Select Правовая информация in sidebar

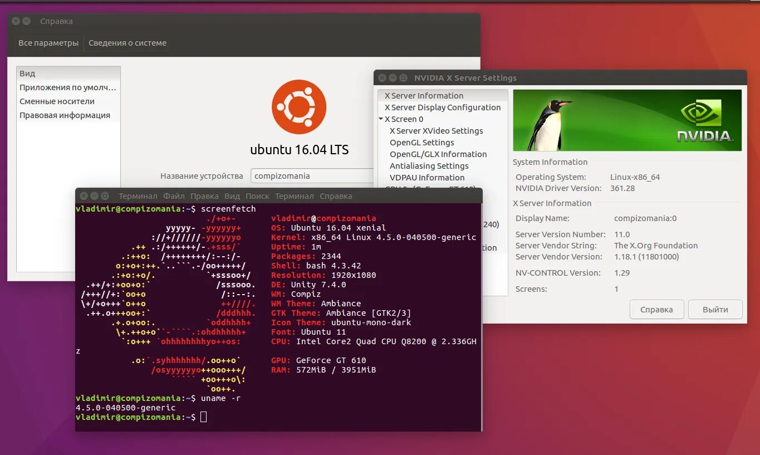(x=68, y=115)
